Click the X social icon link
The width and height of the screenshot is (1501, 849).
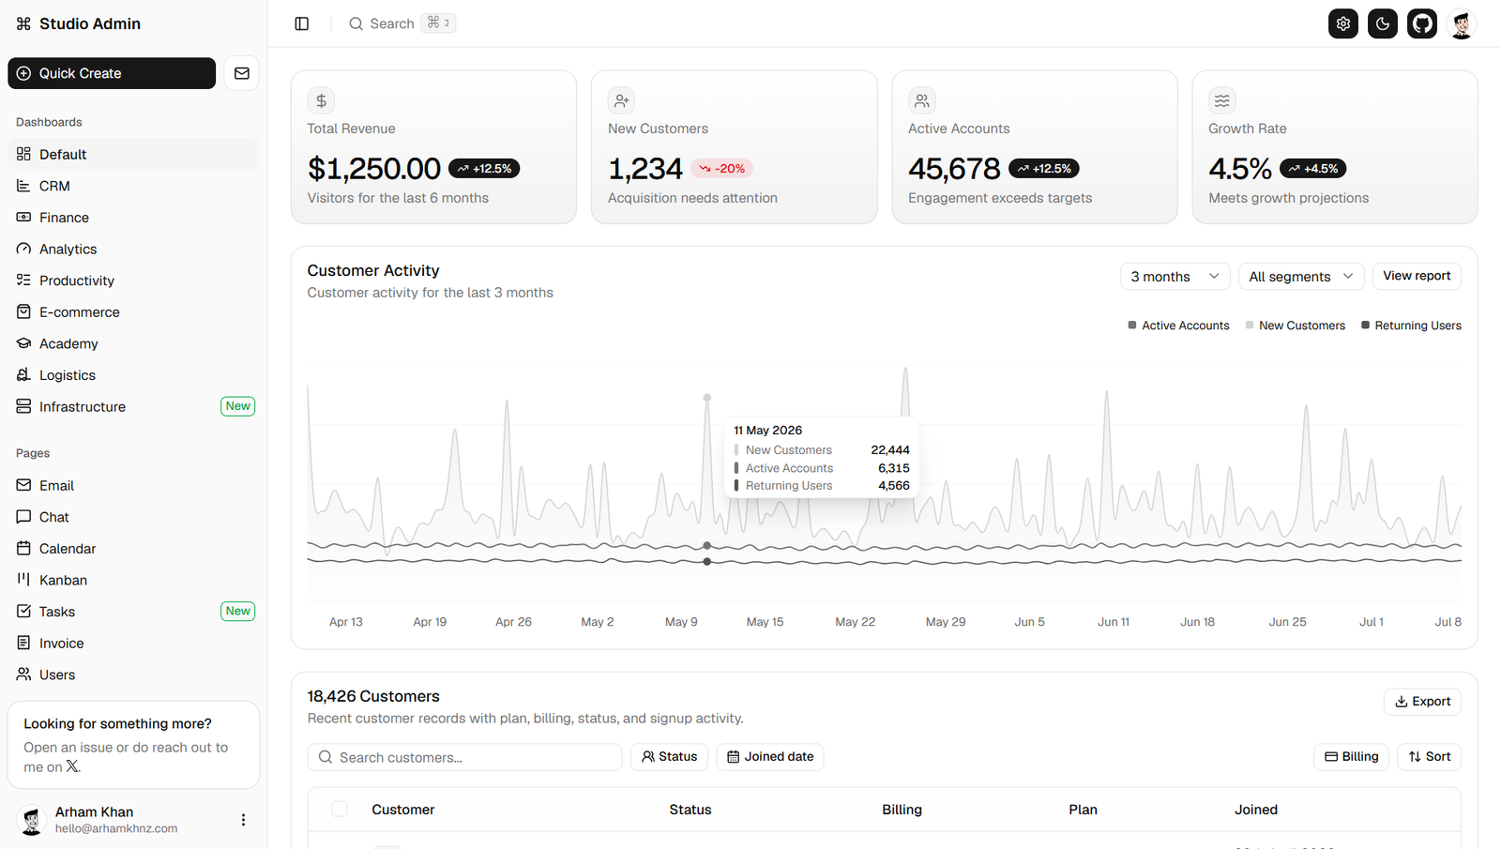(72, 766)
